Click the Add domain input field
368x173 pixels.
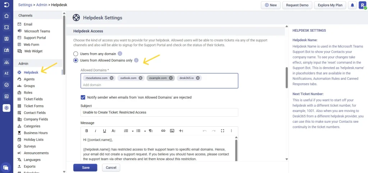tap(160, 85)
